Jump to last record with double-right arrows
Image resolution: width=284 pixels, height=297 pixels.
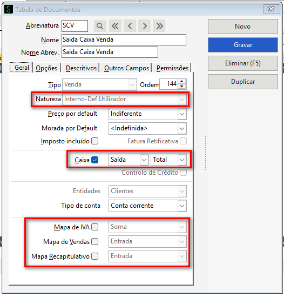(159, 26)
